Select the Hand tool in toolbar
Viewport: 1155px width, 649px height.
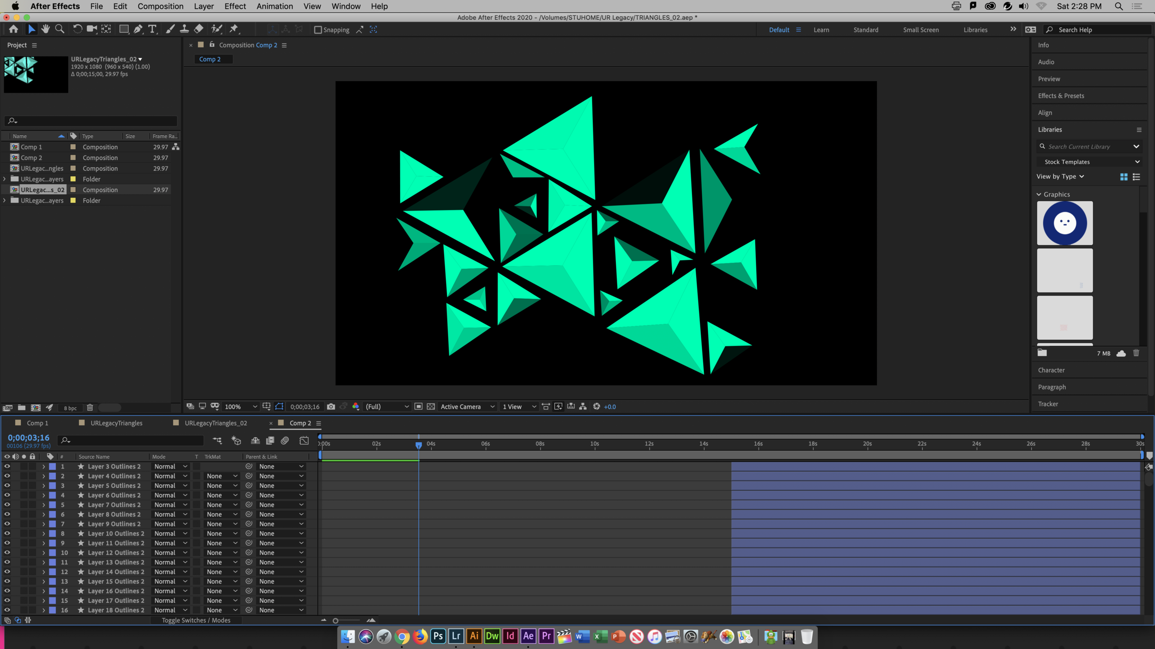(x=45, y=29)
